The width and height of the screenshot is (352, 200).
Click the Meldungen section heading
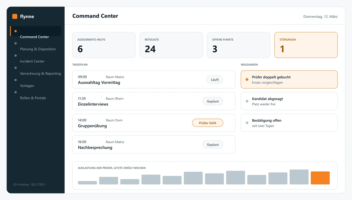point(249,65)
